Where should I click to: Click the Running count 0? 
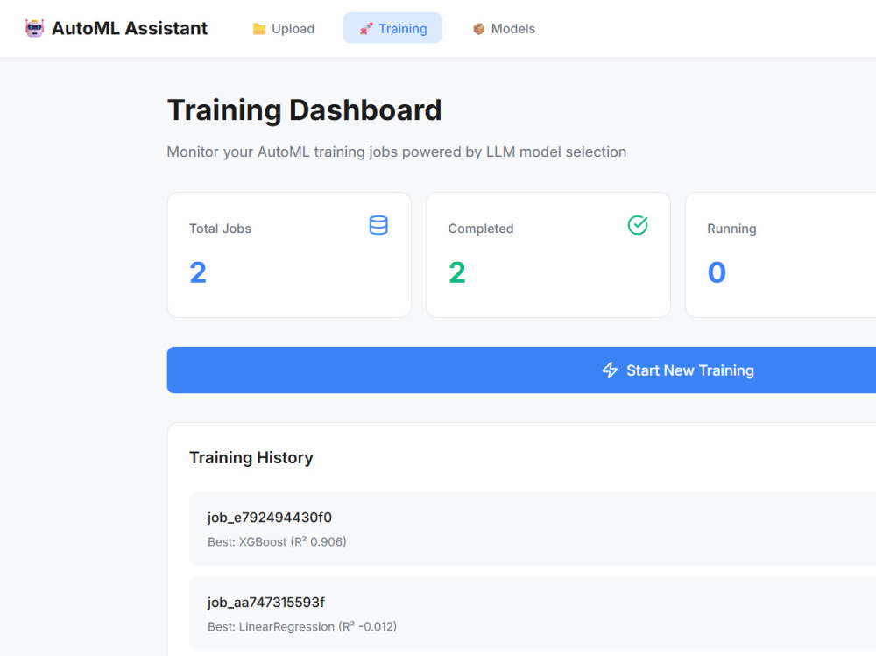coord(717,272)
